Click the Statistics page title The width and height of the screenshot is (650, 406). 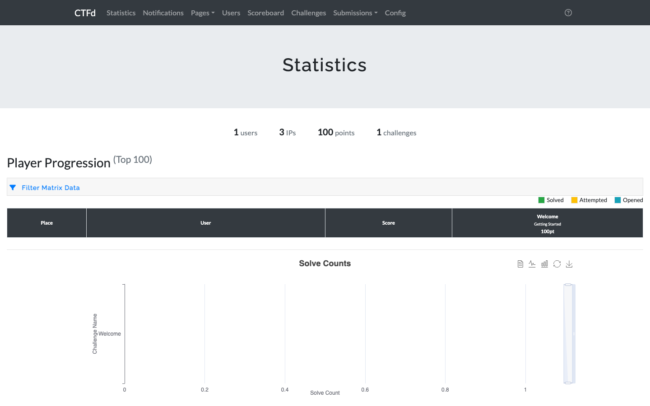[x=325, y=65]
